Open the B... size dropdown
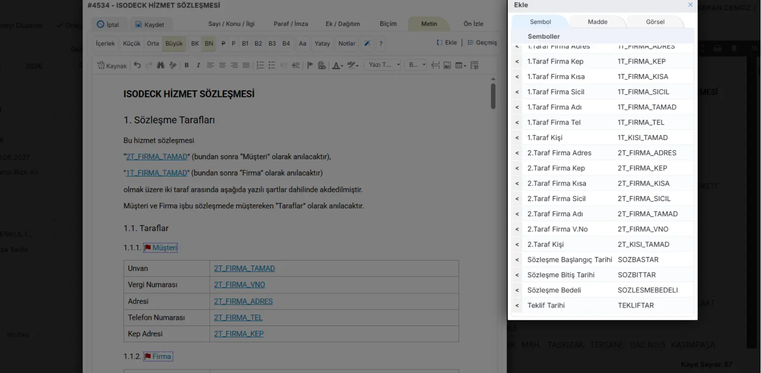The width and height of the screenshot is (761, 373). point(416,65)
